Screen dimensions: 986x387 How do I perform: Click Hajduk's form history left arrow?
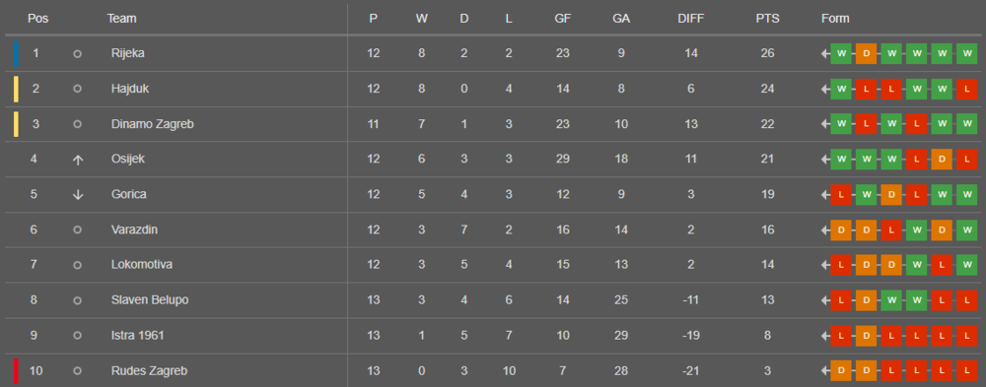pos(825,90)
